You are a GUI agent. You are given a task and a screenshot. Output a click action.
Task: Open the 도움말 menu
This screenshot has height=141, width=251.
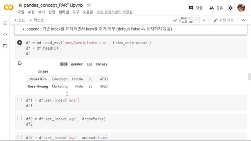click(x=88, y=12)
